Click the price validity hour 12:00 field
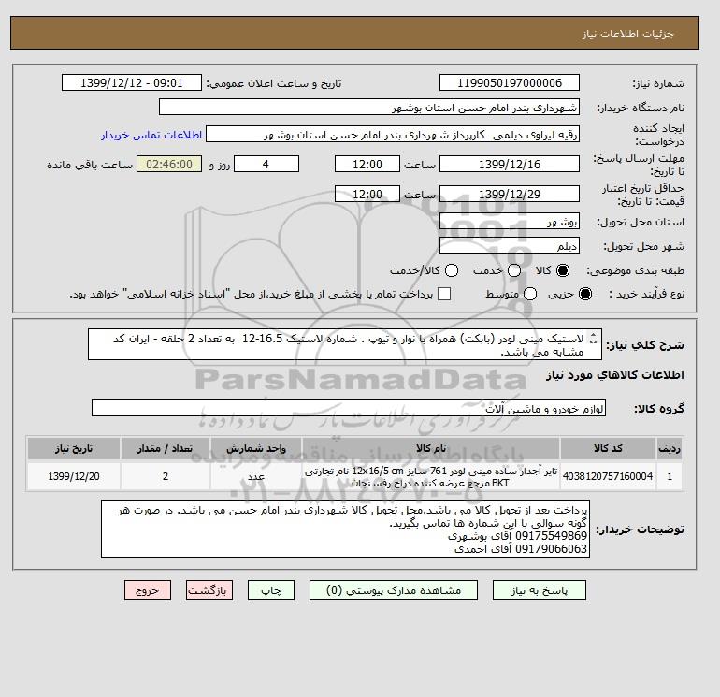720x697 pixels. tap(367, 194)
